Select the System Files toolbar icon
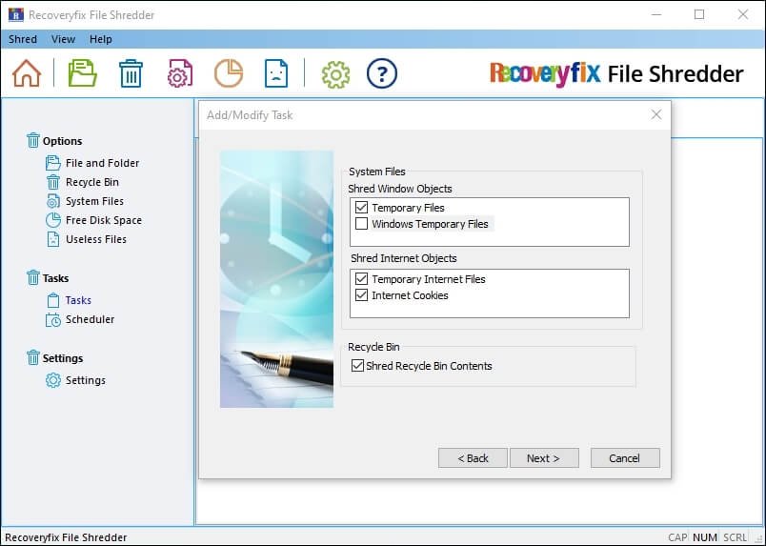 [x=180, y=73]
